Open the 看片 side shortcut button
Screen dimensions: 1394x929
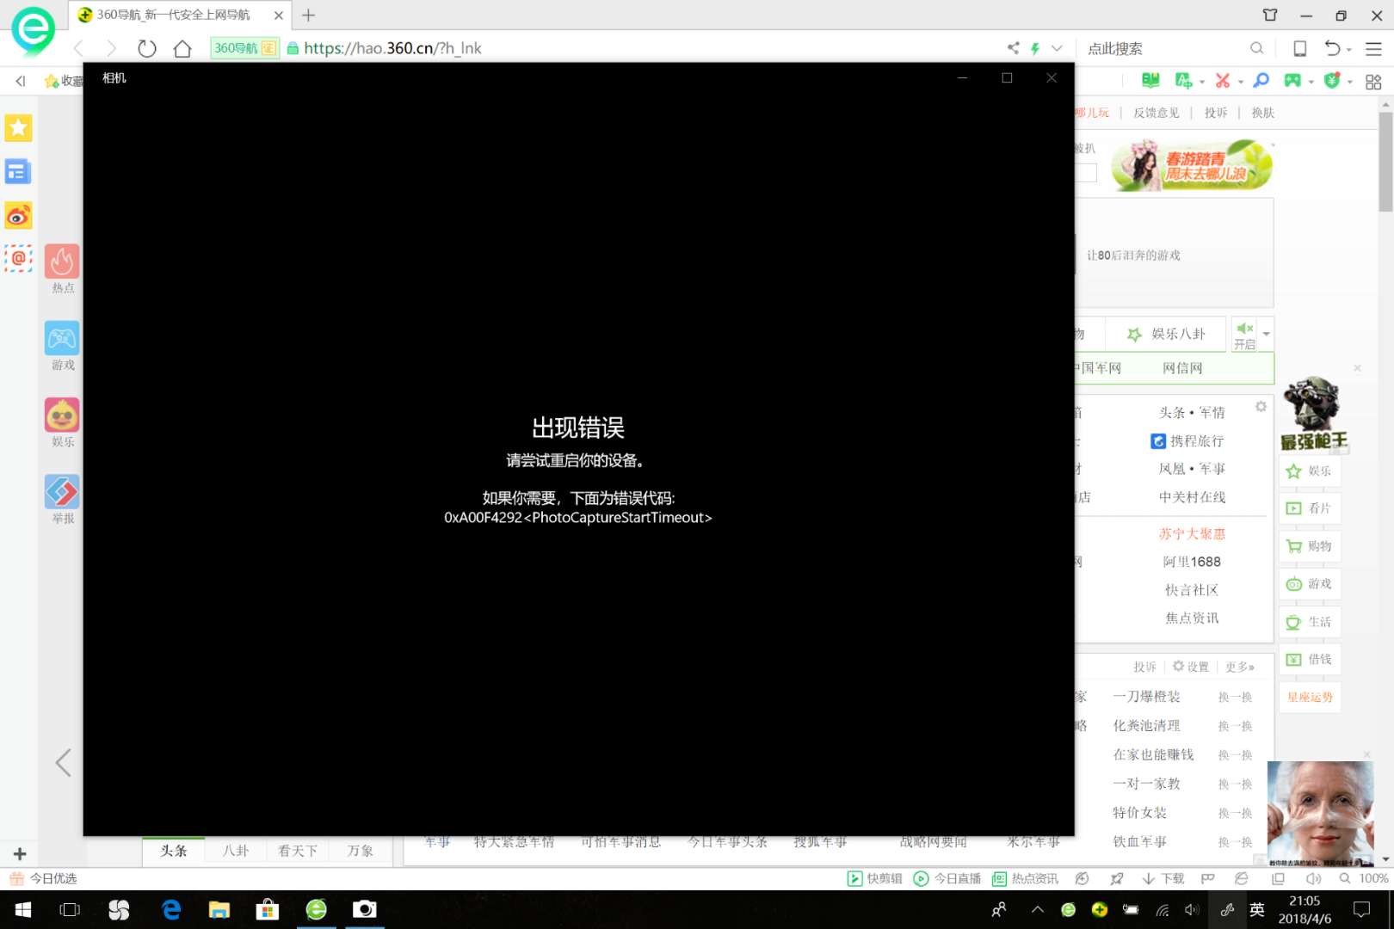(x=1310, y=508)
